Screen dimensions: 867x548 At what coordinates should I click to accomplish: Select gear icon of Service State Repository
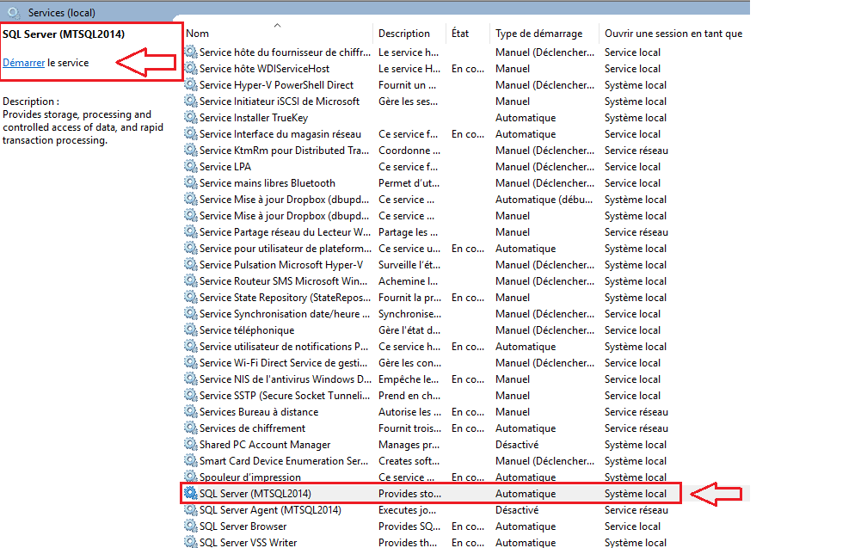click(x=191, y=297)
